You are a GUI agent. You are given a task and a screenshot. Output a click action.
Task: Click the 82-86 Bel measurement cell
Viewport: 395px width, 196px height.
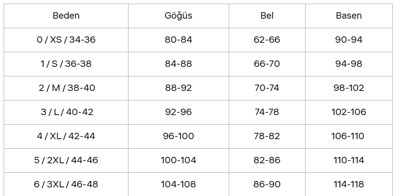pyautogui.click(x=267, y=161)
